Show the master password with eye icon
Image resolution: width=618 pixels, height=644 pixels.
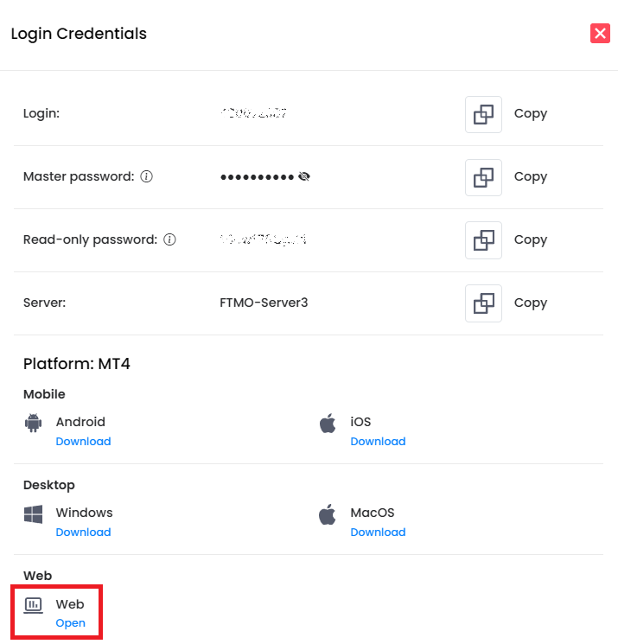point(303,176)
